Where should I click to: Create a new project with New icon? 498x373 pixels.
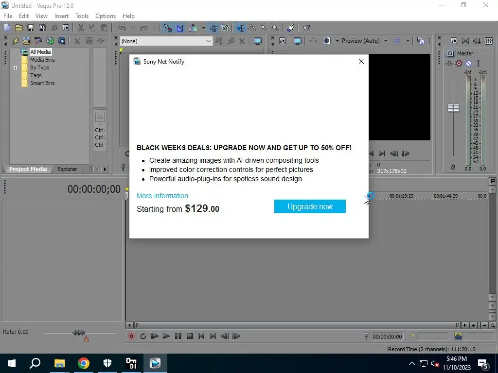pos(7,28)
